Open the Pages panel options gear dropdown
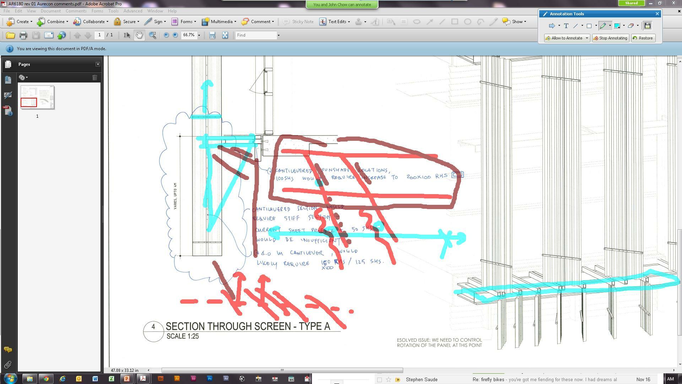The width and height of the screenshot is (682, 384). (x=23, y=78)
